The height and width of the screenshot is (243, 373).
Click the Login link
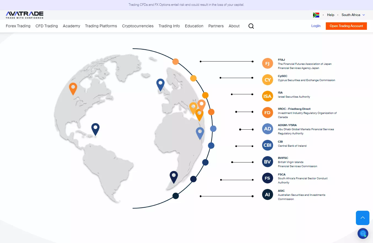pos(316,26)
